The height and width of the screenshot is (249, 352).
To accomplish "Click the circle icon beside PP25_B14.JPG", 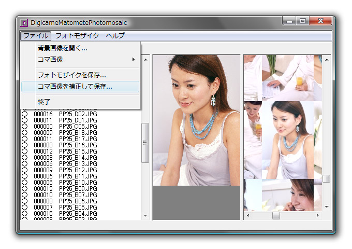I will pyautogui.click(x=25, y=158).
